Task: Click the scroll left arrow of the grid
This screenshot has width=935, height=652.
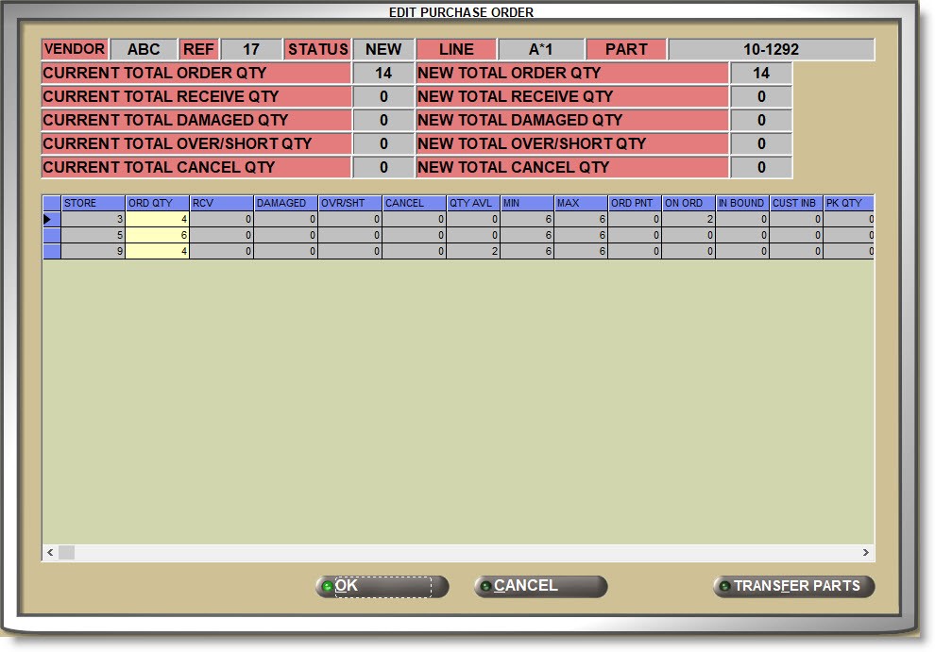Action: pos(51,553)
